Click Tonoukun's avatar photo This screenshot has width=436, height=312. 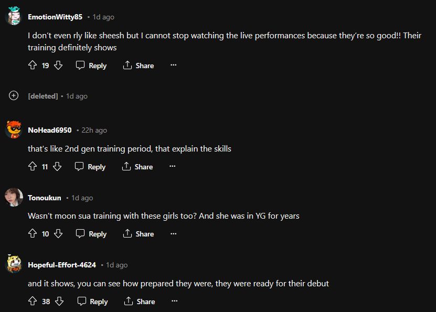point(14,198)
